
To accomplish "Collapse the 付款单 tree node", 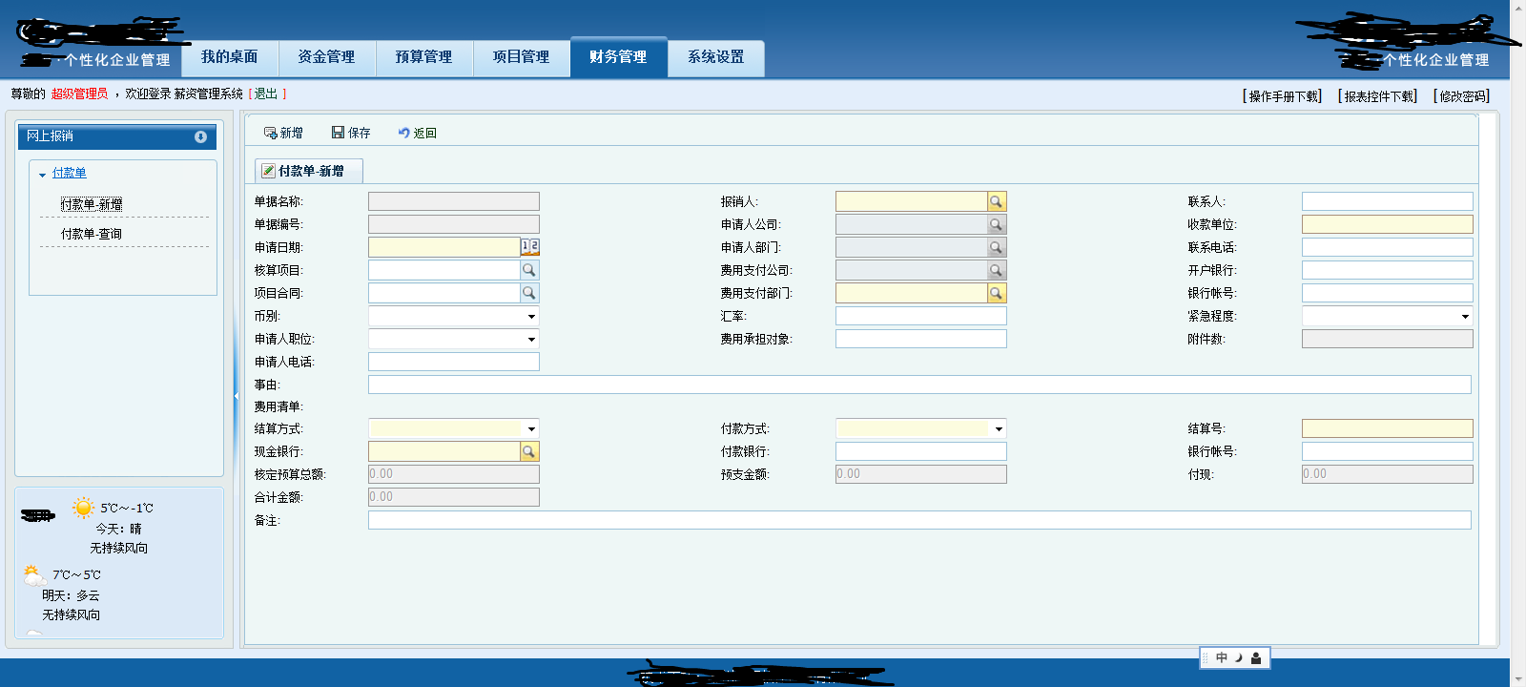I will pos(43,175).
